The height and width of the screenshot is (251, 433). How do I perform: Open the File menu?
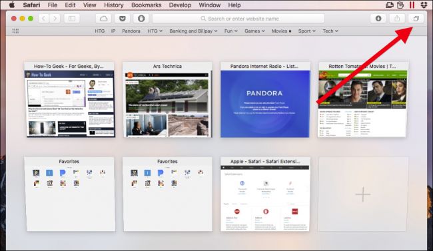(53, 5)
